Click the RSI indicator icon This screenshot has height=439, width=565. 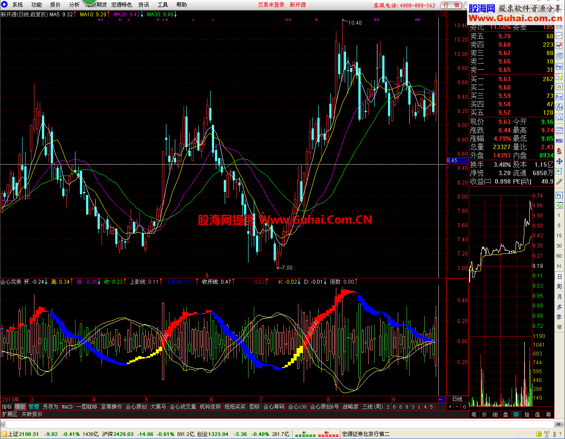(x=559, y=141)
